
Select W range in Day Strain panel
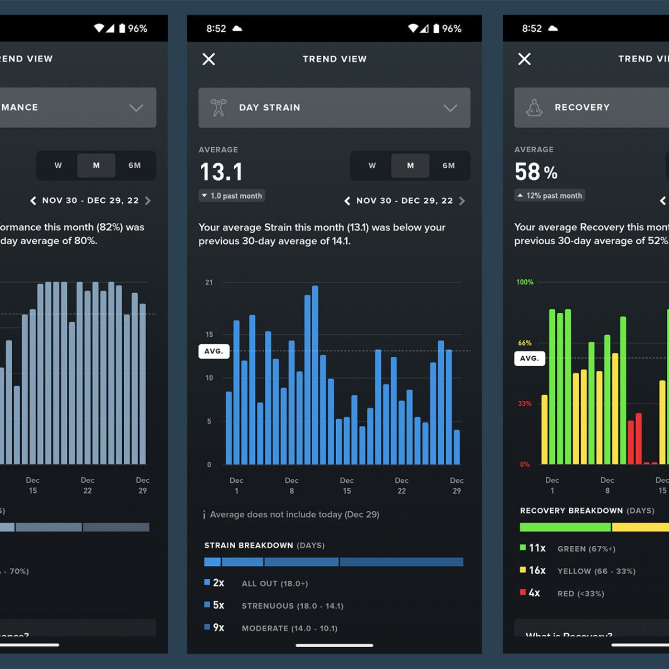372,166
